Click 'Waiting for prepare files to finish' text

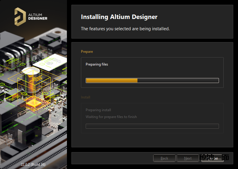tap(111, 117)
